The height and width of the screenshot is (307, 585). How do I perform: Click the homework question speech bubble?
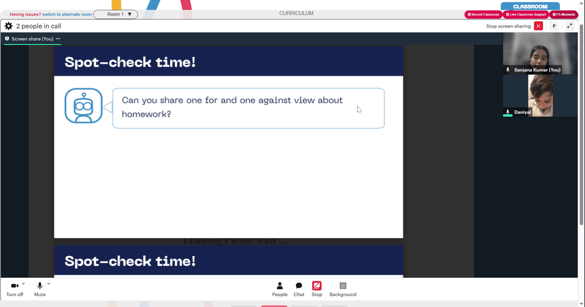[249, 108]
